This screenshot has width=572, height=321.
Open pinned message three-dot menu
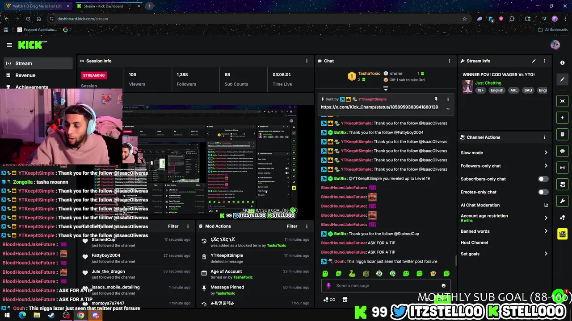[448, 99]
